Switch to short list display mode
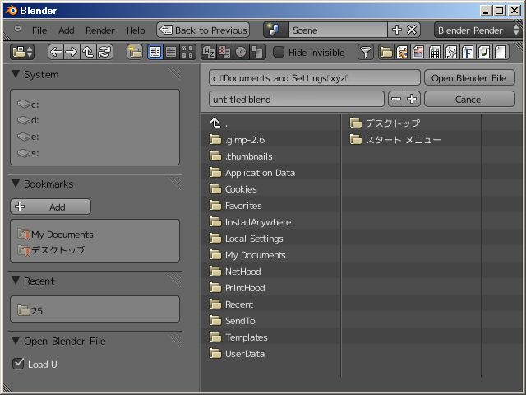This screenshot has height=395, width=526. tap(155, 52)
